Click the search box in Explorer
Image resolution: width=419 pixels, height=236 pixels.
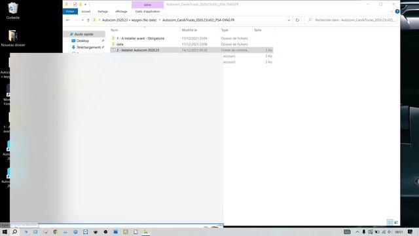351,20
